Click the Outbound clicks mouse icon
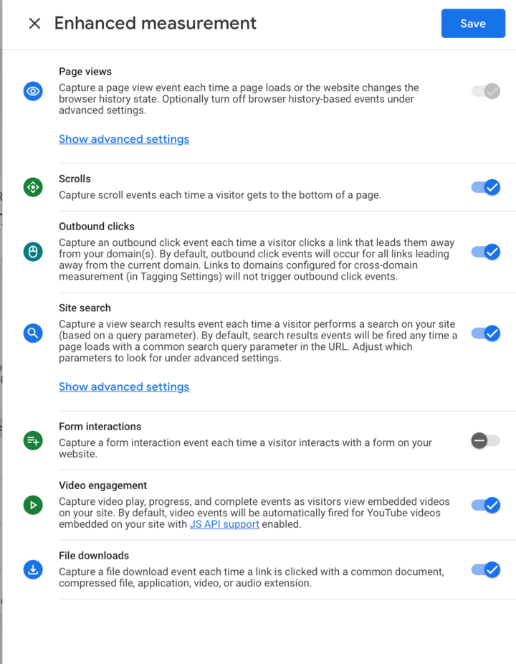Image resolution: width=516 pixels, height=664 pixels. (x=33, y=252)
